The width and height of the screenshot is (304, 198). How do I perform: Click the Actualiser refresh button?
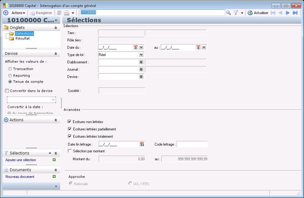258,13
